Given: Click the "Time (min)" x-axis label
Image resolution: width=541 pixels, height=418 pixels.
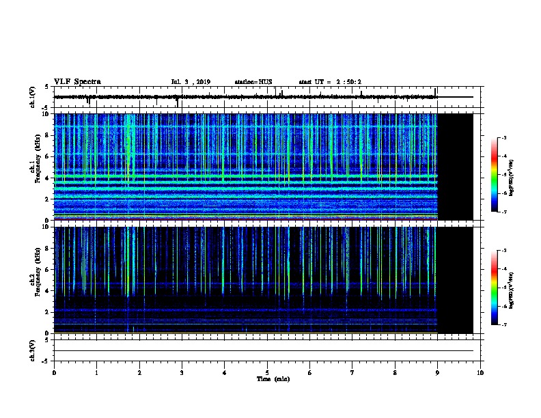Looking at the screenshot, I should pyautogui.click(x=273, y=379).
